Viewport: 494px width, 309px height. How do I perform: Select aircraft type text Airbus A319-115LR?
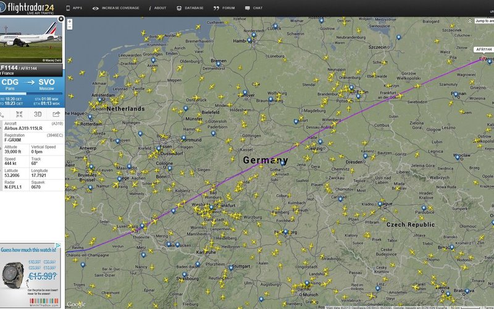(23, 129)
